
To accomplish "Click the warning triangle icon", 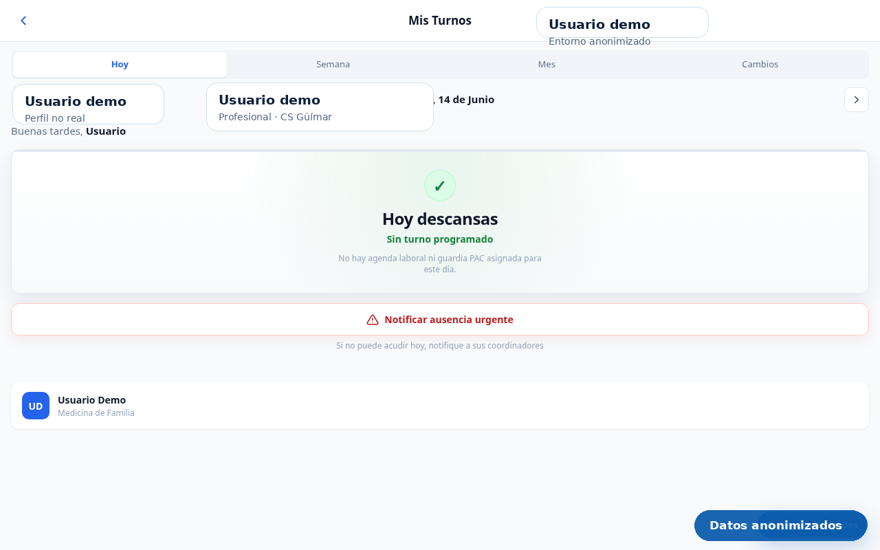I will (373, 320).
